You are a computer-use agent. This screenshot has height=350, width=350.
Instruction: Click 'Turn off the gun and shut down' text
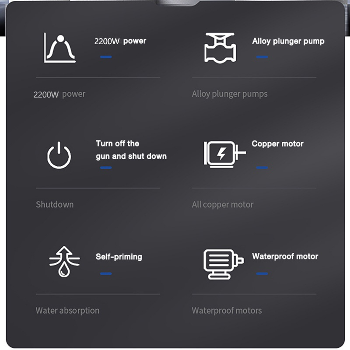coord(131,150)
